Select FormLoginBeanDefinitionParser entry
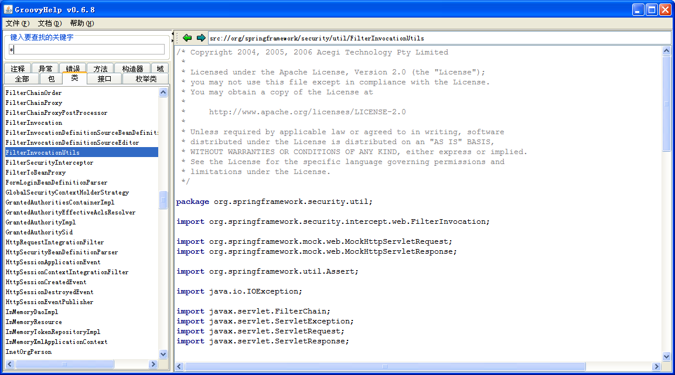This screenshot has width=675, height=375. click(x=81, y=182)
